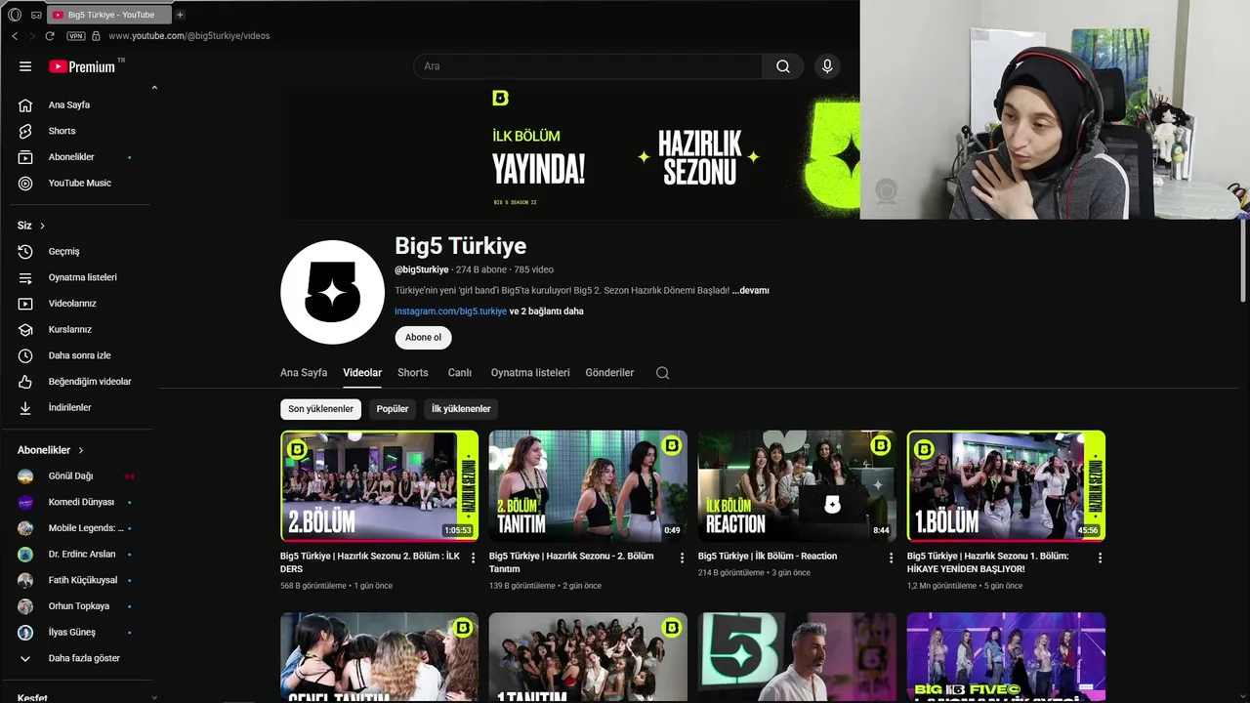
Task: Play 2.BÖLÜM thumbnail with 1:05:53 duration
Action: (380, 486)
